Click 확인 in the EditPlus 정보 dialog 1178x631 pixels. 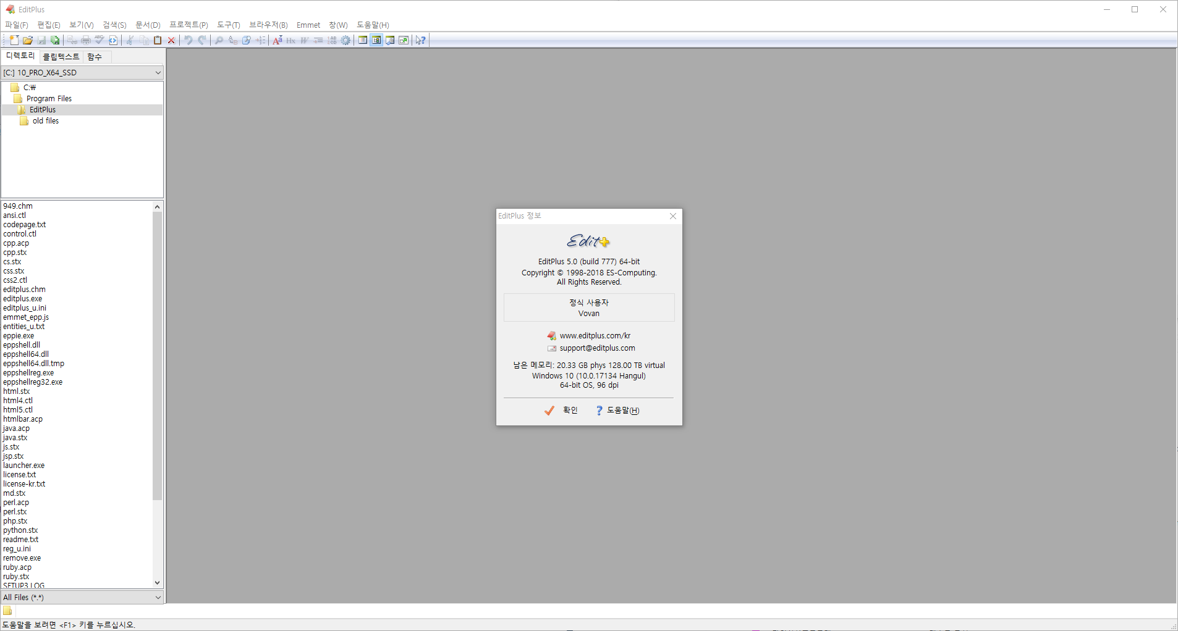(561, 411)
